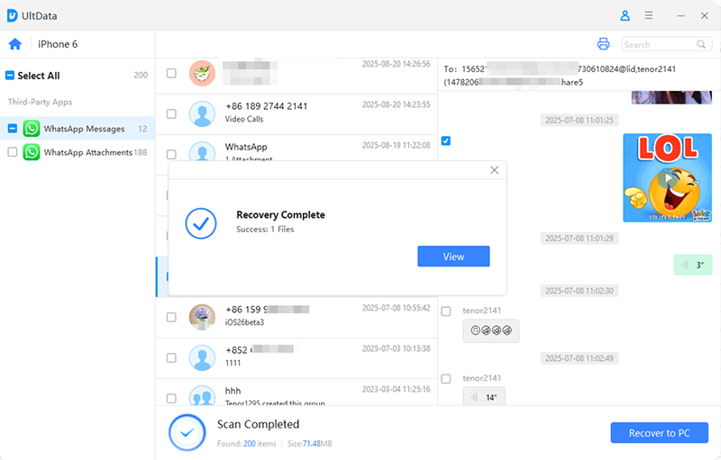This screenshot has height=460, width=721.
Task: Check the 14:26:56 conversation checkbox
Action: pyautogui.click(x=171, y=74)
